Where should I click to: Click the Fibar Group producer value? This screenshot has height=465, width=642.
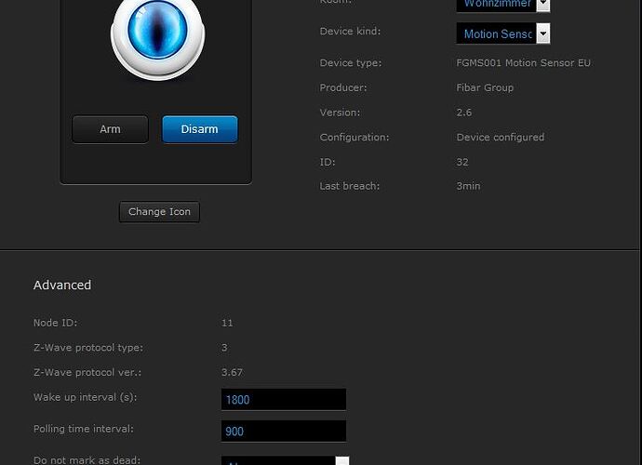pos(485,87)
